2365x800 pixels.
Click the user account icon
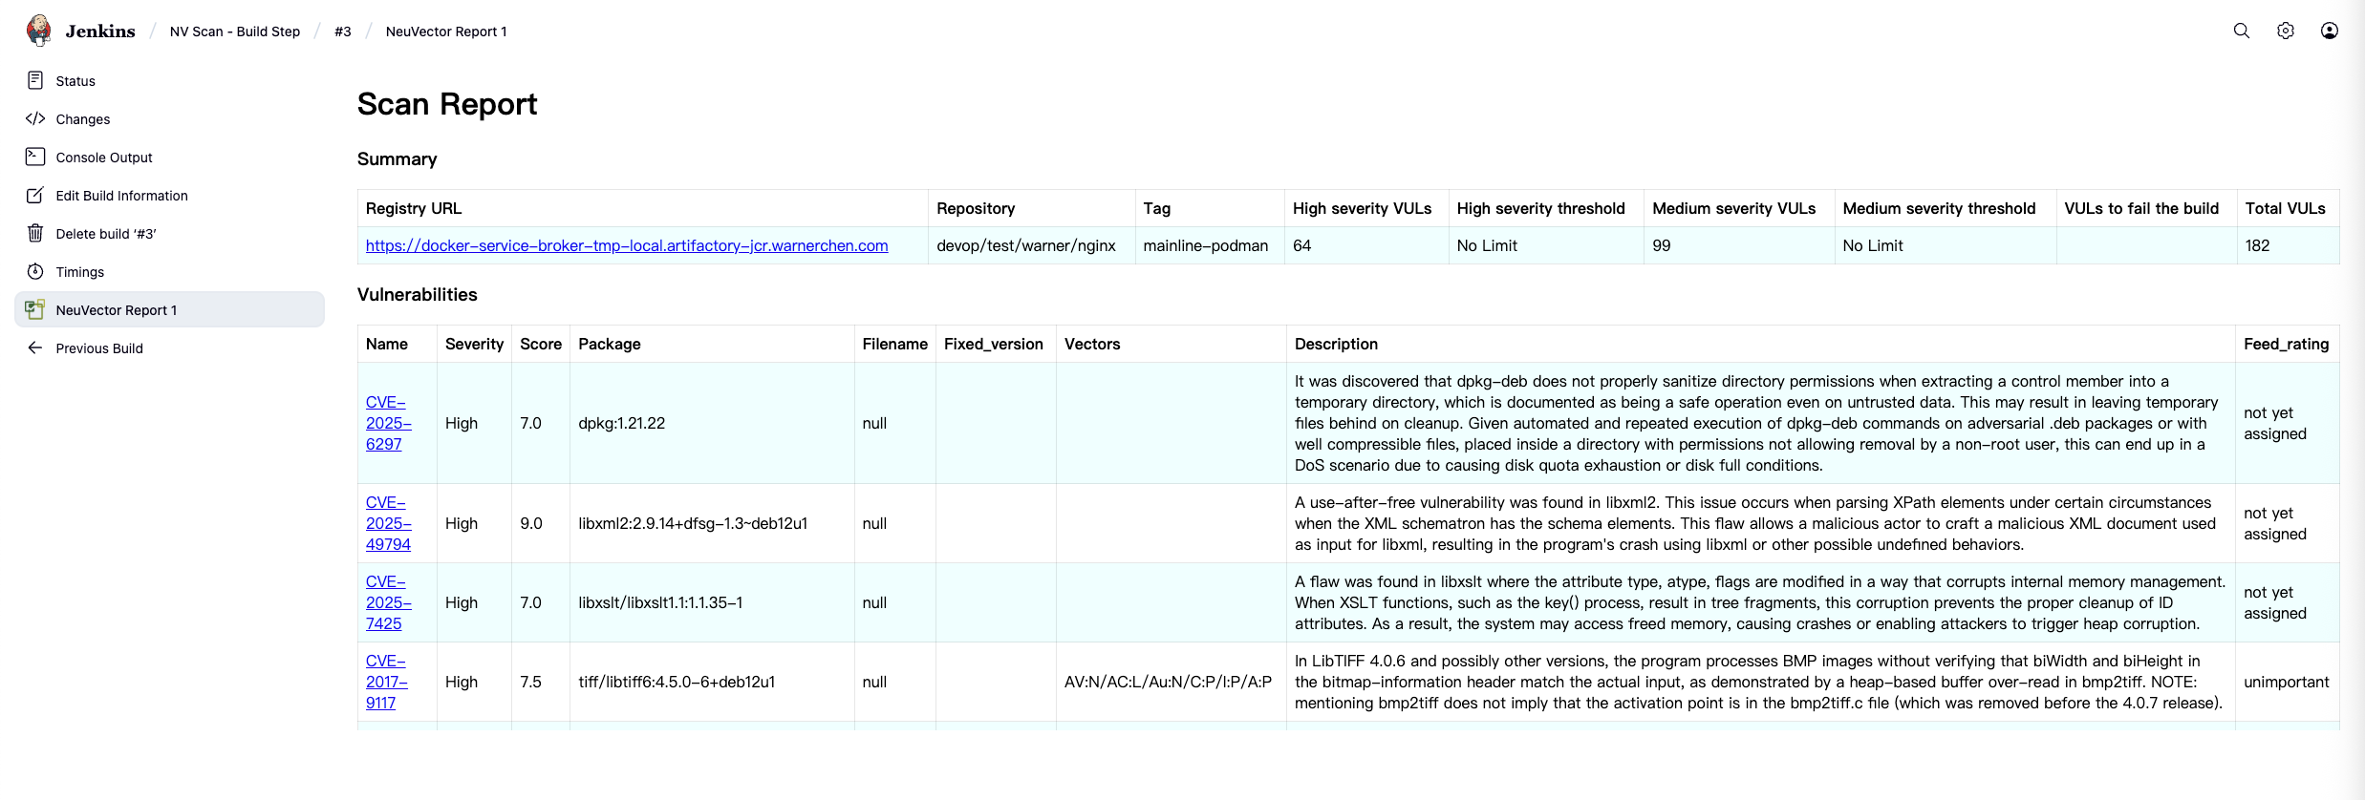coord(2329,31)
